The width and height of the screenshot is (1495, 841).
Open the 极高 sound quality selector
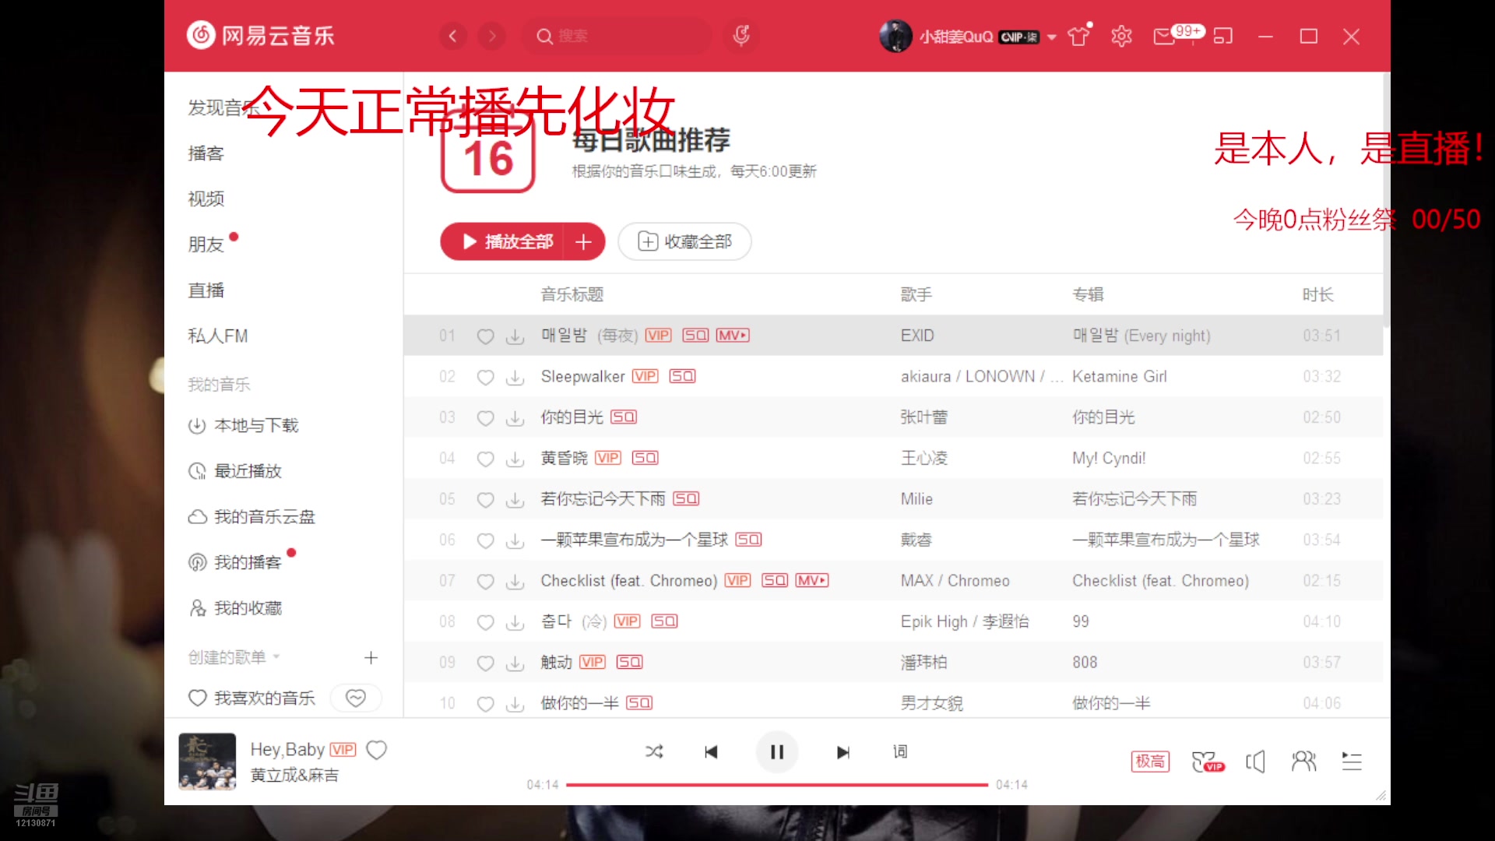pos(1150,761)
